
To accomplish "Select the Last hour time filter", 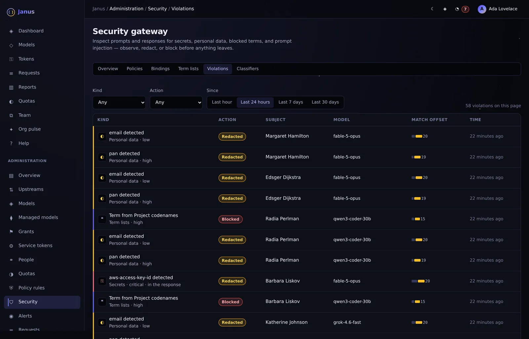I will point(222,102).
